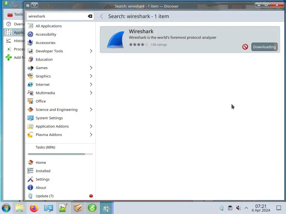Cancel the Wireshark download
Viewport: 286px width, 214px height.
245,47
